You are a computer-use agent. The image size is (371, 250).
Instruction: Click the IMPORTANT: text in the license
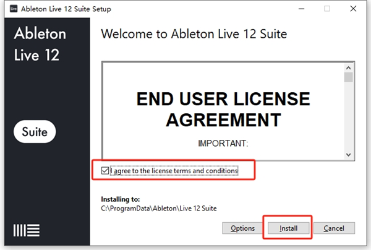click(223, 144)
